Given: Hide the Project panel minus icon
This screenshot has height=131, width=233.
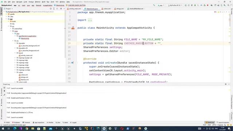Looking at the screenshot, I should [64, 9].
